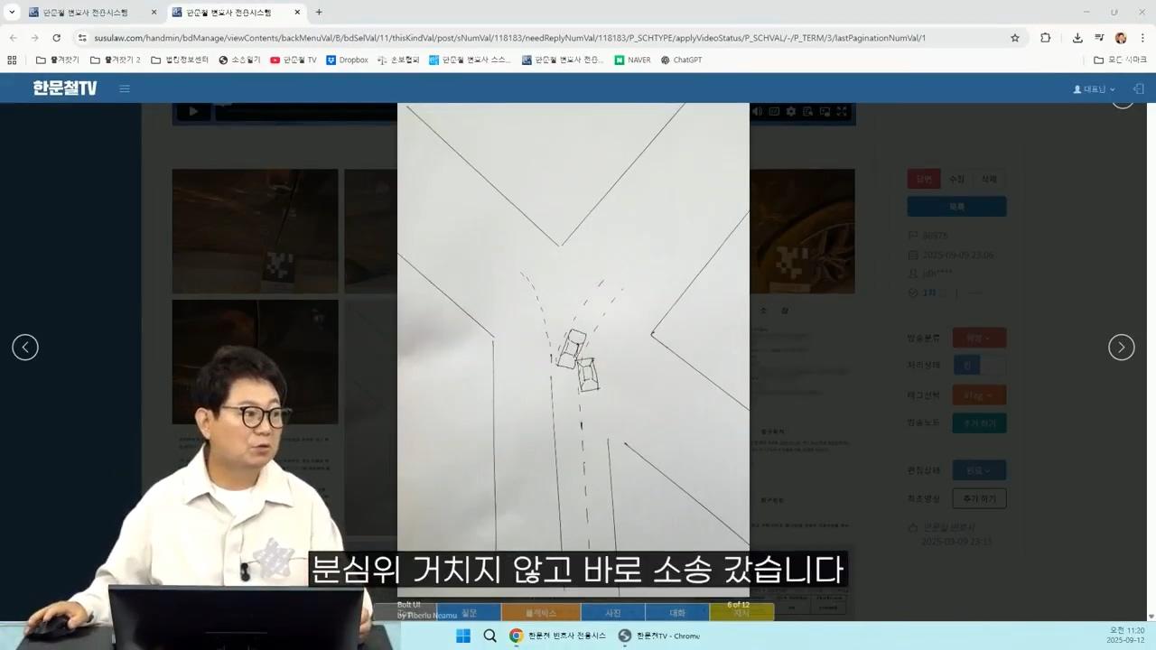
Task: Click the blue 목록 list button
Action: click(x=956, y=207)
